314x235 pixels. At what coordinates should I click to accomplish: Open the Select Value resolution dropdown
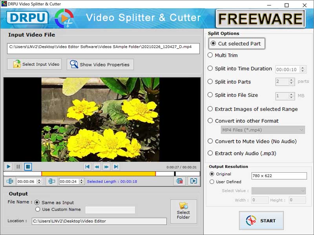[279, 190]
